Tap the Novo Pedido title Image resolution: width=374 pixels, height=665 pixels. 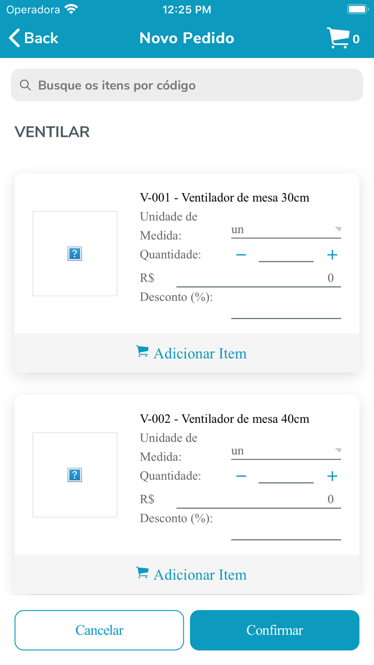[186, 37]
